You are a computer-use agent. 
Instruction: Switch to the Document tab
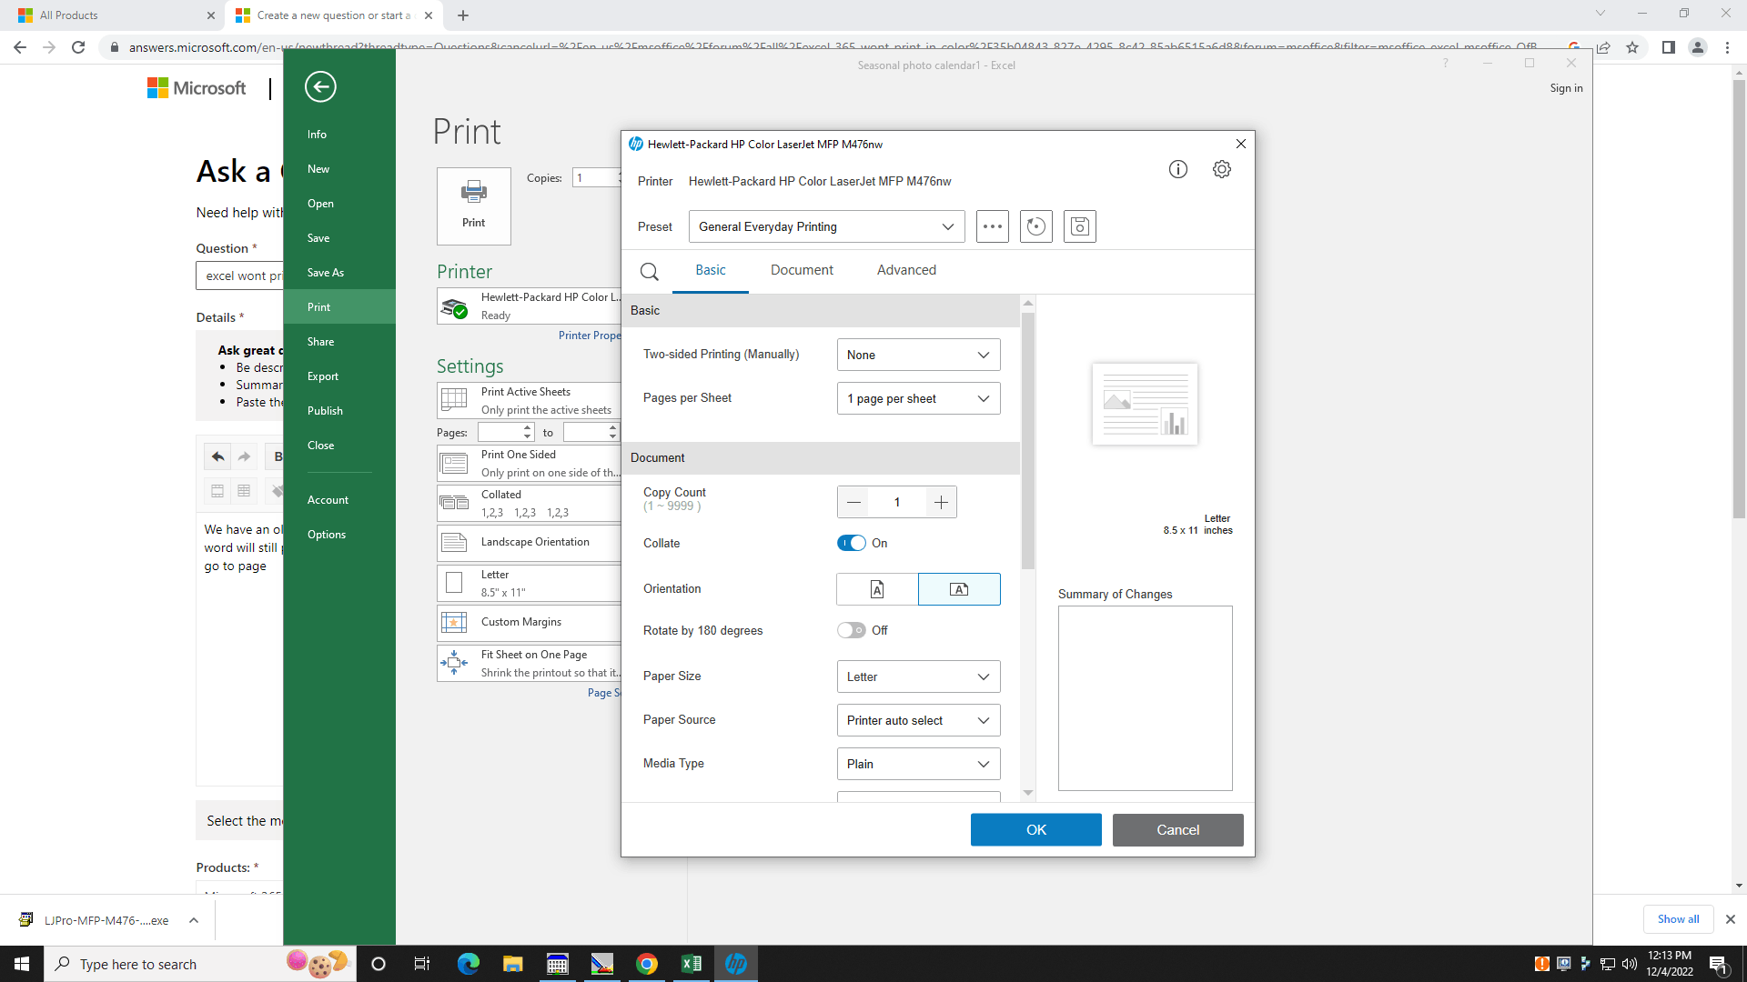coord(801,270)
